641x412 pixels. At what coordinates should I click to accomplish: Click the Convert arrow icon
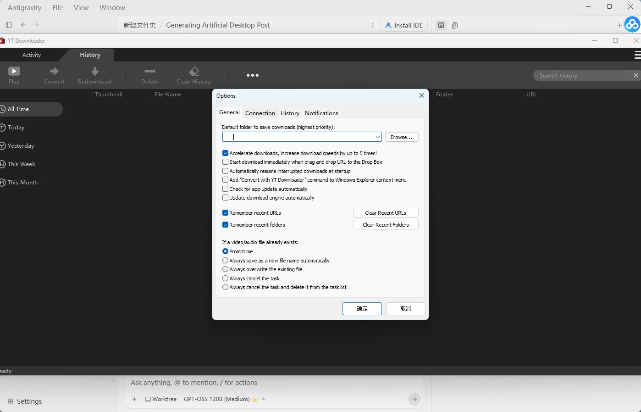pos(54,71)
